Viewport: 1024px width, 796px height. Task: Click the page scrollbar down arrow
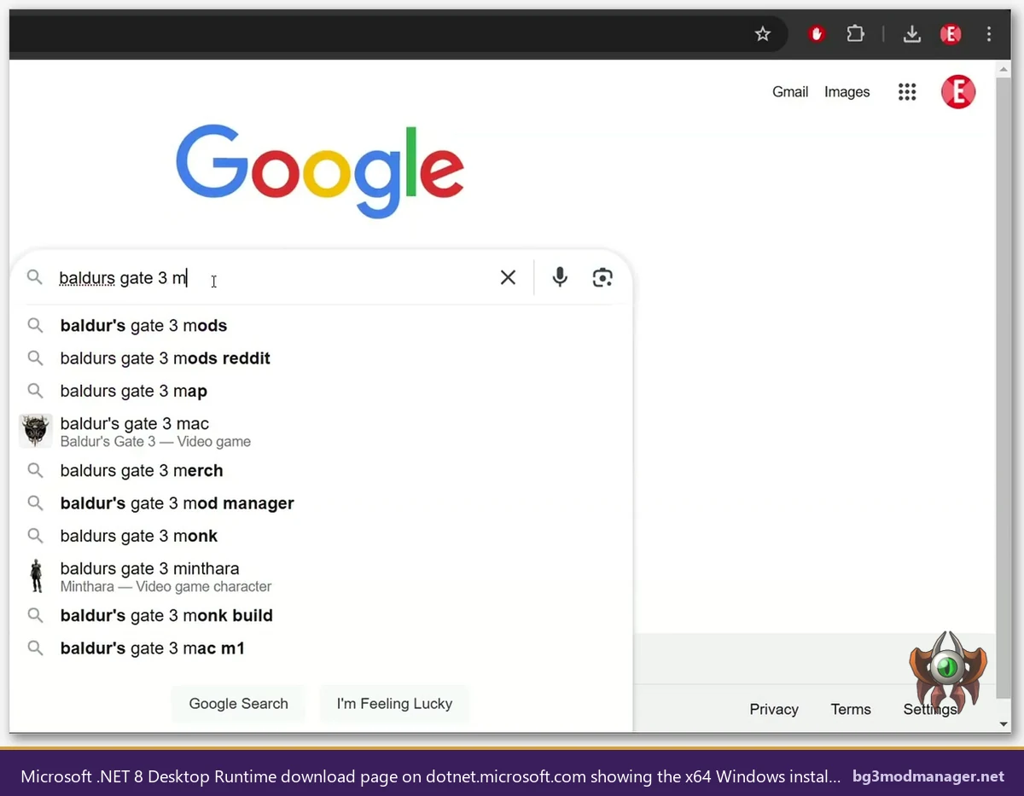click(1004, 723)
